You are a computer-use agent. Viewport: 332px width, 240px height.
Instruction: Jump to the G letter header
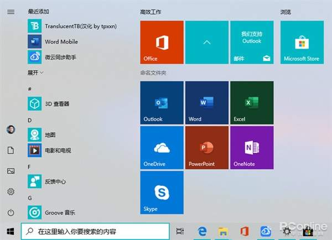click(30, 198)
